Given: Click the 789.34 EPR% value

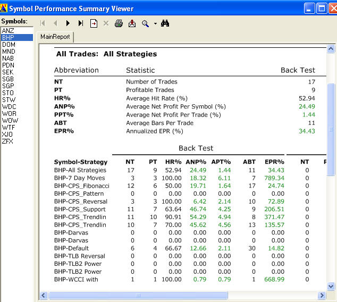Looking at the screenshot, I should click(274, 178).
